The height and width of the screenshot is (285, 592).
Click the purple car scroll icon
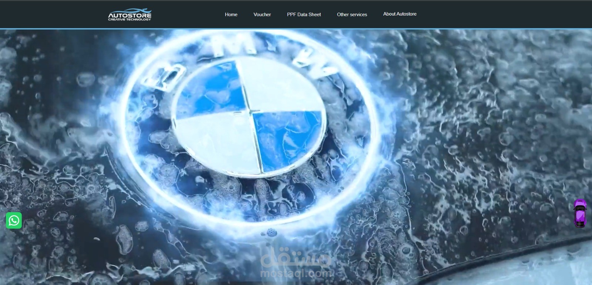pos(579,213)
